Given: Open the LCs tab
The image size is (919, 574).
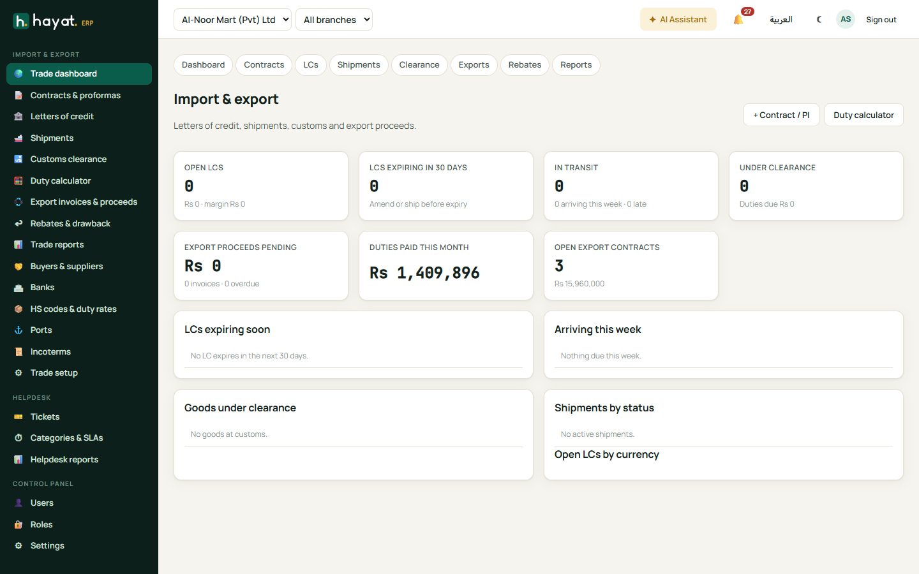Looking at the screenshot, I should [311, 65].
